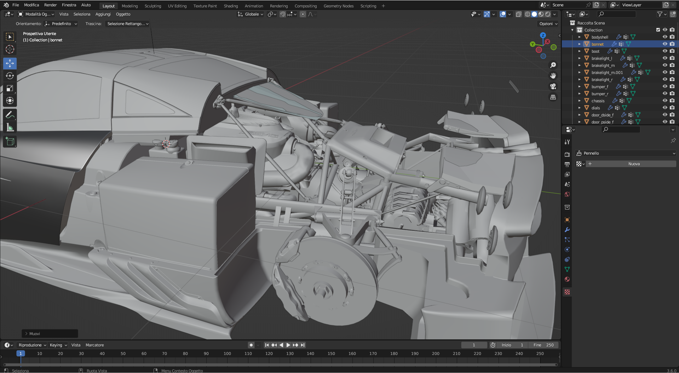This screenshot has height=373, width=679.
Task: Switch to the Sculpting workspace tab
Action: point(153,6)
